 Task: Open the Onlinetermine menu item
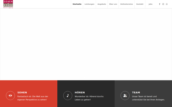click(x=126, y=4)
